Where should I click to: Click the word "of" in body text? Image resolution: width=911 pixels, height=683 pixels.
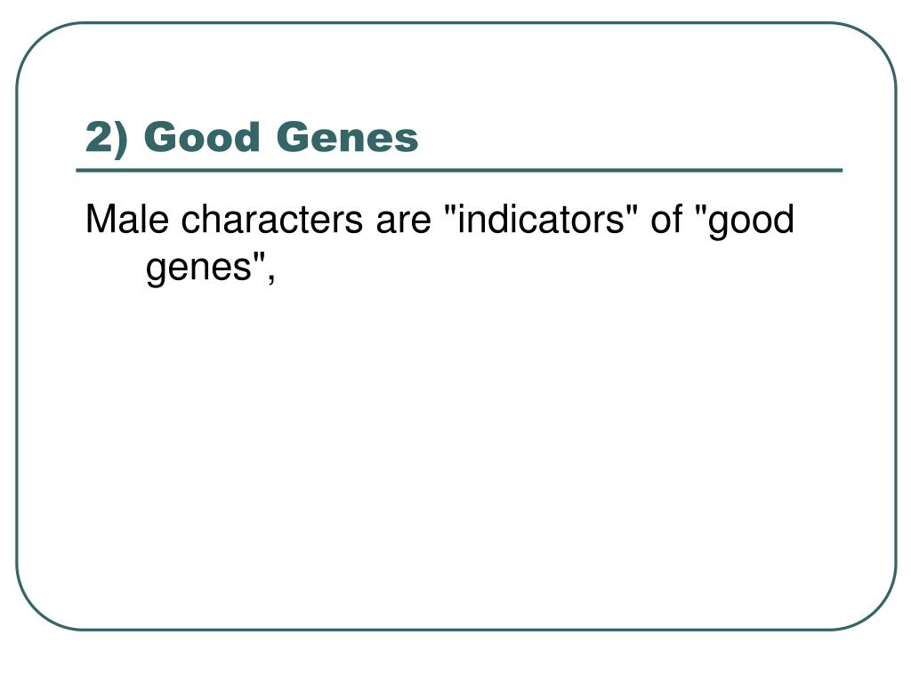pyautogui.click(x=665, y=219)
